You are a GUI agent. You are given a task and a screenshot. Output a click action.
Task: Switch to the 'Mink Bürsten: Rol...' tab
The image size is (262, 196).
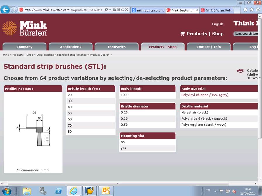217,10
